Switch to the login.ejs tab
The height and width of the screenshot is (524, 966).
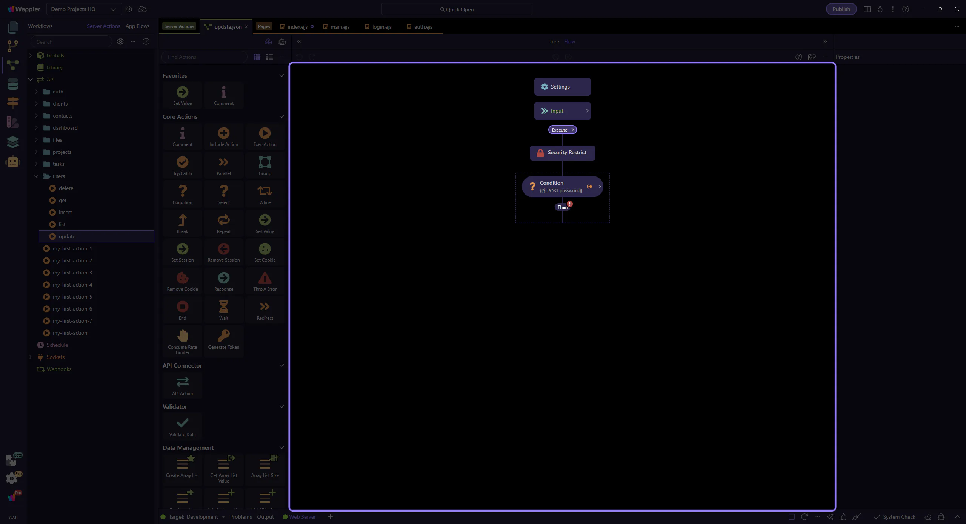pyautogui.click(x=381, y=27)
